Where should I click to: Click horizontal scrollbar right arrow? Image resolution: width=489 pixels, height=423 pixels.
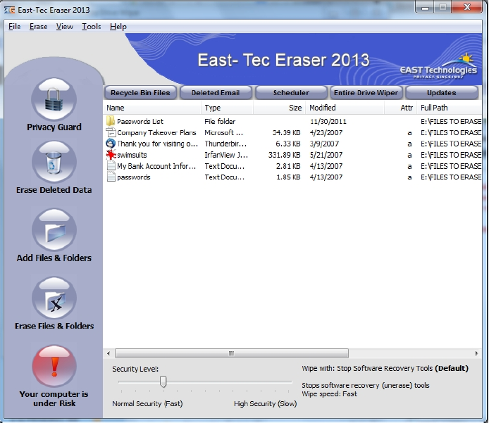coord(476,353)
